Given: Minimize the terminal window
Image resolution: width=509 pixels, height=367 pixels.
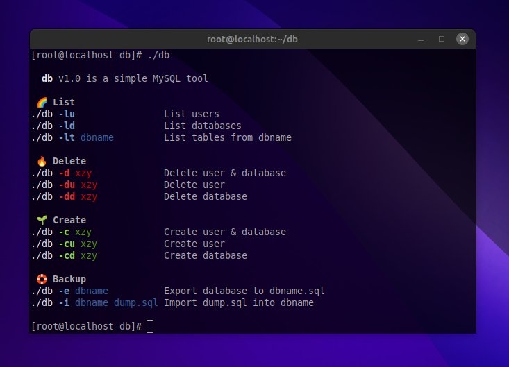Looking at the screenshot, I should coord(421,39).
